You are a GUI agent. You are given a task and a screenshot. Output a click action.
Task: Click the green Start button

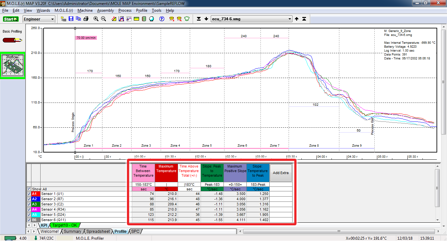[x=11, y=19]
